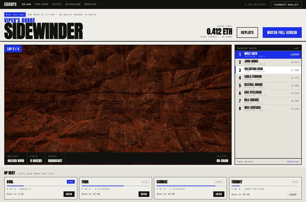The width and height of the screenshot is (306, 202).
Task: Open the ON AIR nav tab
Action: (x=26, y=4)
